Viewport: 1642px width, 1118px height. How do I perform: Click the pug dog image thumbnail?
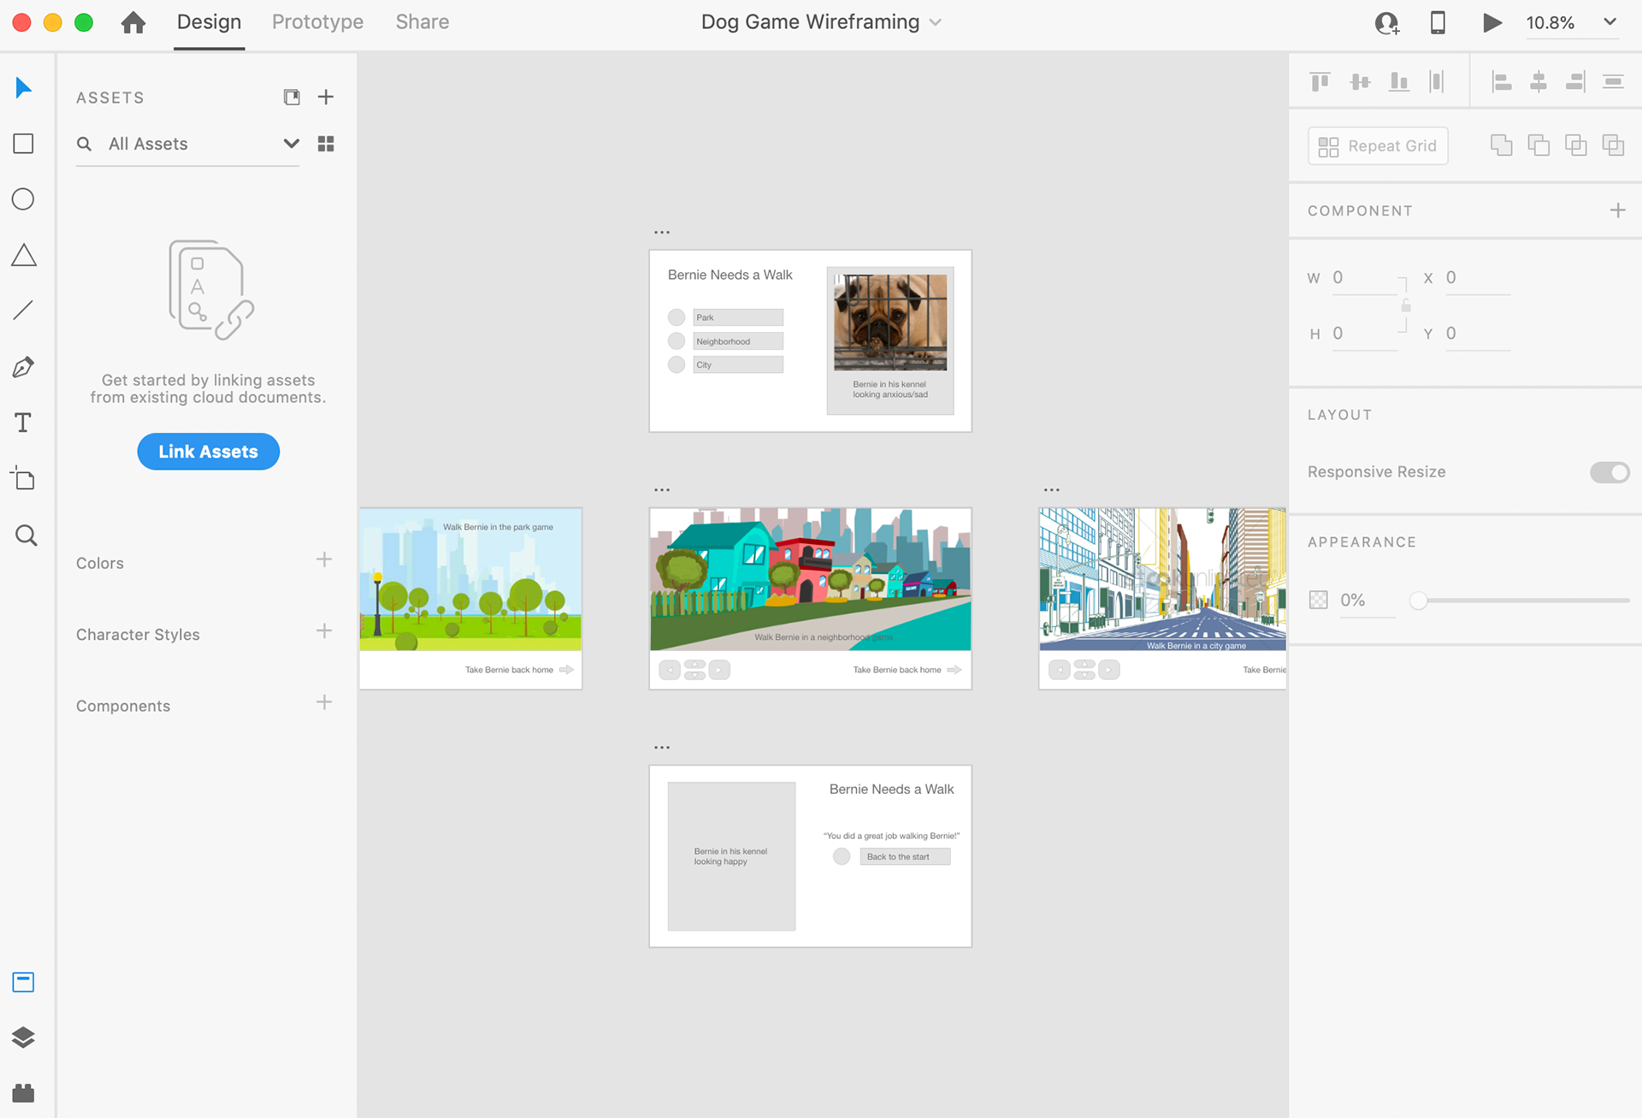point(890,322)
